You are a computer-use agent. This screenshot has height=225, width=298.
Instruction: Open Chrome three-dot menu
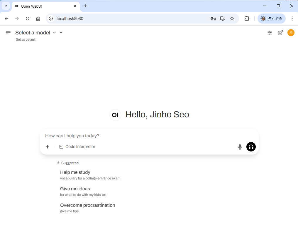(292, 19)
